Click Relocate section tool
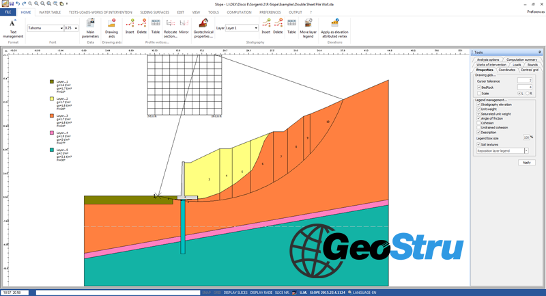Image resolution: width=546 pixels, height=296 pixels. 170,28
